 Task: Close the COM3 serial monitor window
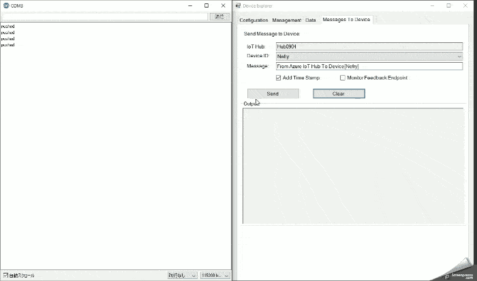coord(223,5)
